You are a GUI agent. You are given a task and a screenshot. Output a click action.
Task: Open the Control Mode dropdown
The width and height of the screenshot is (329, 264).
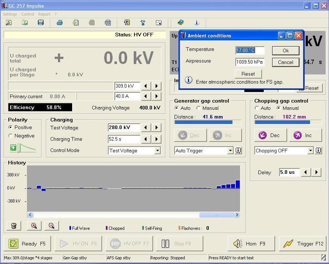157,151
